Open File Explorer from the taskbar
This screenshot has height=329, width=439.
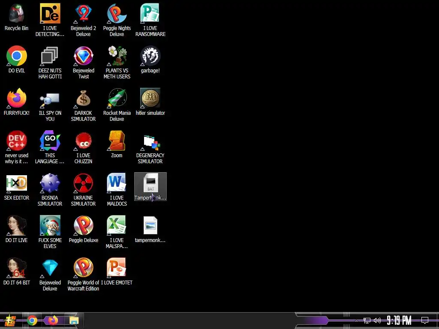click(74, 320)
